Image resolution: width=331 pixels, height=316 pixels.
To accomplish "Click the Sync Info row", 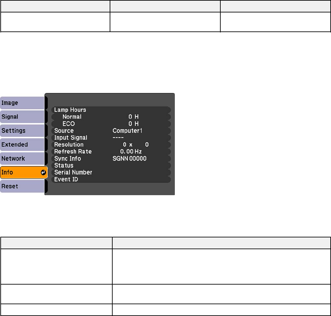I will [111, 158].
